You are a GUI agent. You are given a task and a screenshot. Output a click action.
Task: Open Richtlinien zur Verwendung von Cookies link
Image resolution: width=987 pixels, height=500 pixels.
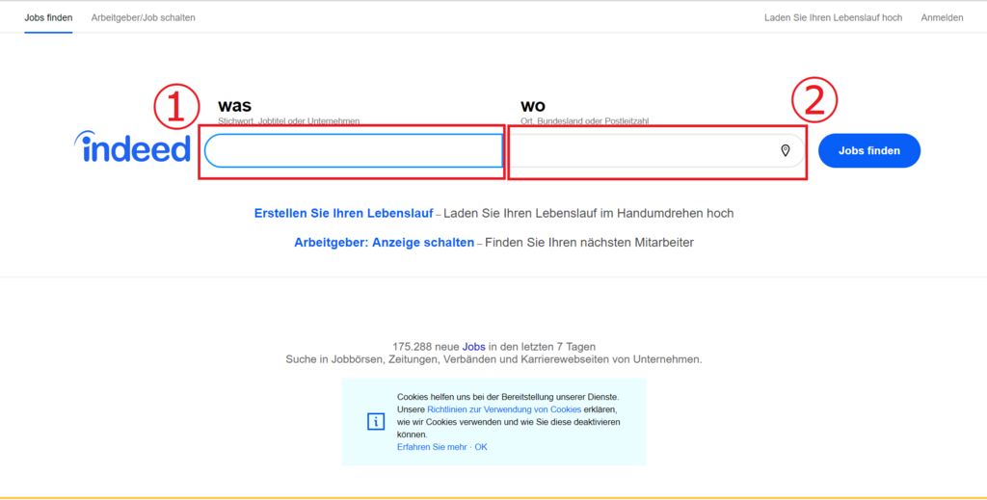coord(504,409)
